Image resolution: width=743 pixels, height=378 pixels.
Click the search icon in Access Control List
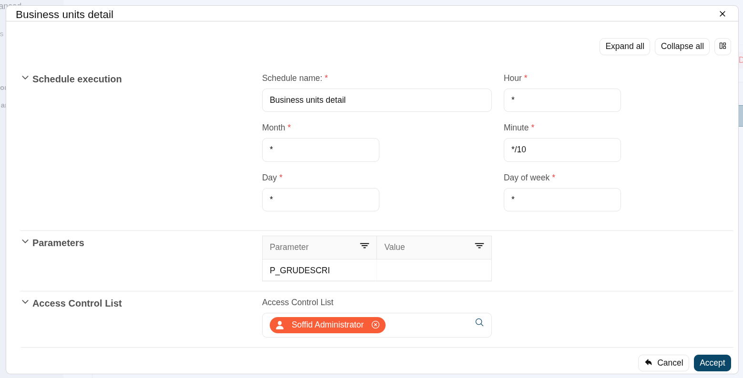pos(479,322)
